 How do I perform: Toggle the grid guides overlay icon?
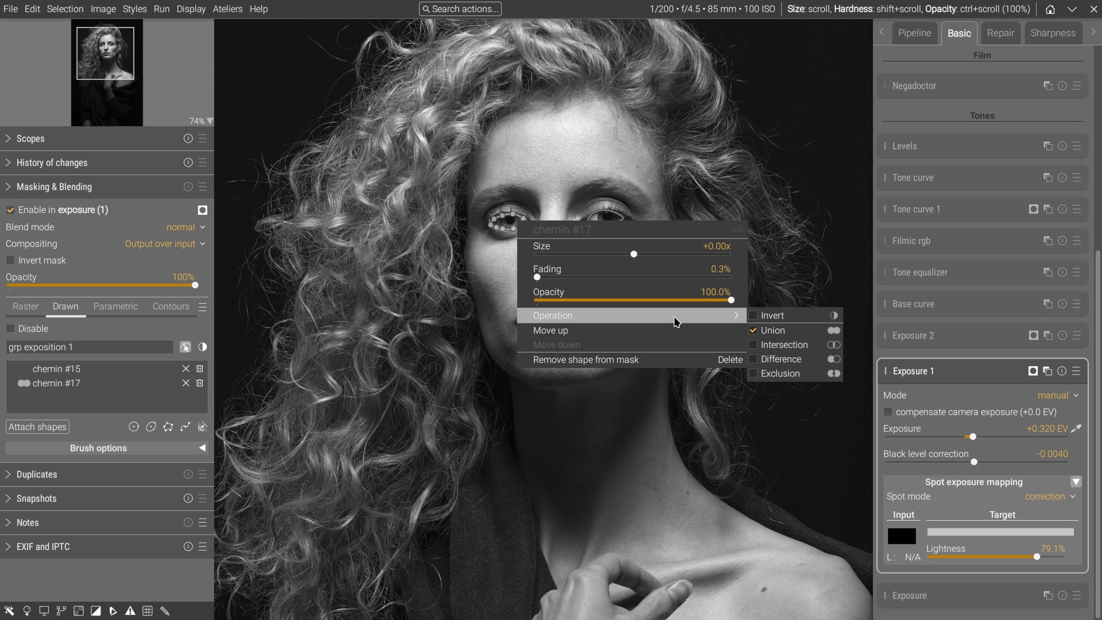point(148,611)
